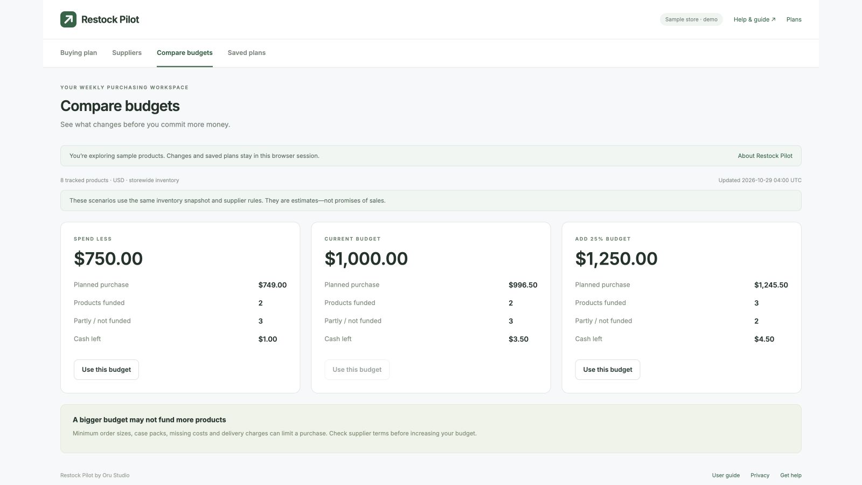Open the User guide footer link

coord(726,475)
